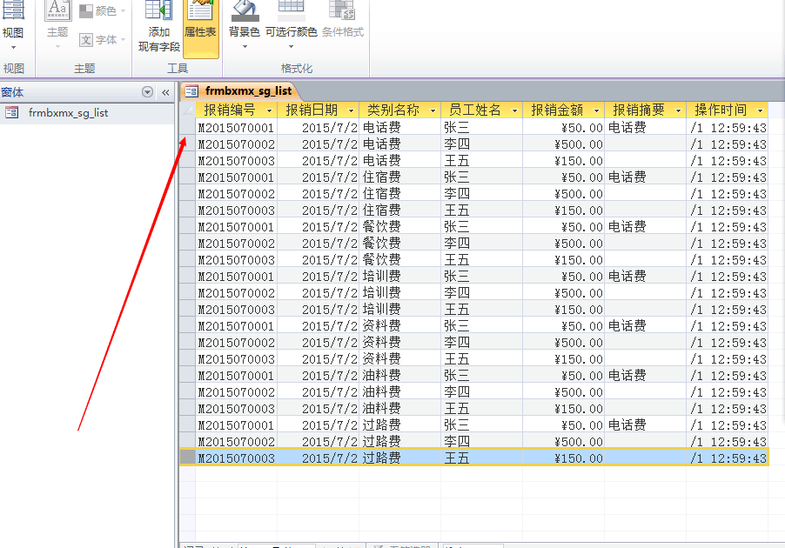
Task: Open the 报销编号 column filter dropdown
Action: click(x=270, y=110)
